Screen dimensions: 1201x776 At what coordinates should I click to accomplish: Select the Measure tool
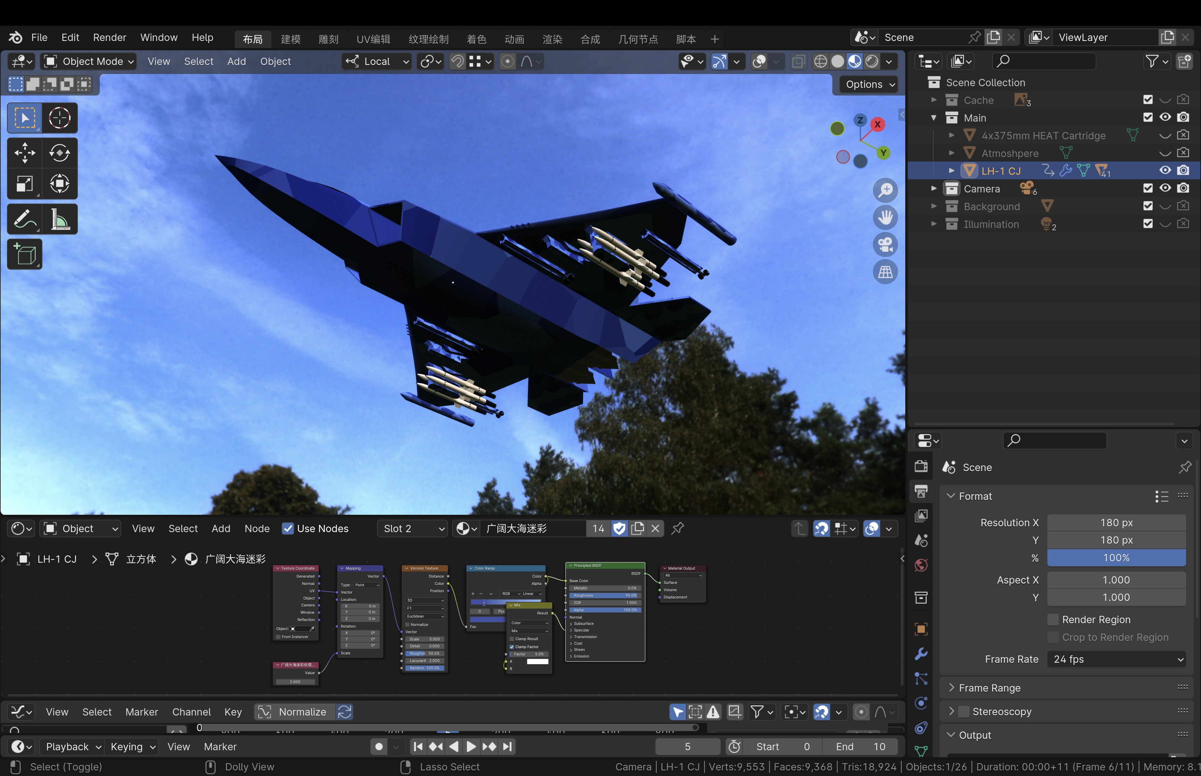click(x=59, y=219)
